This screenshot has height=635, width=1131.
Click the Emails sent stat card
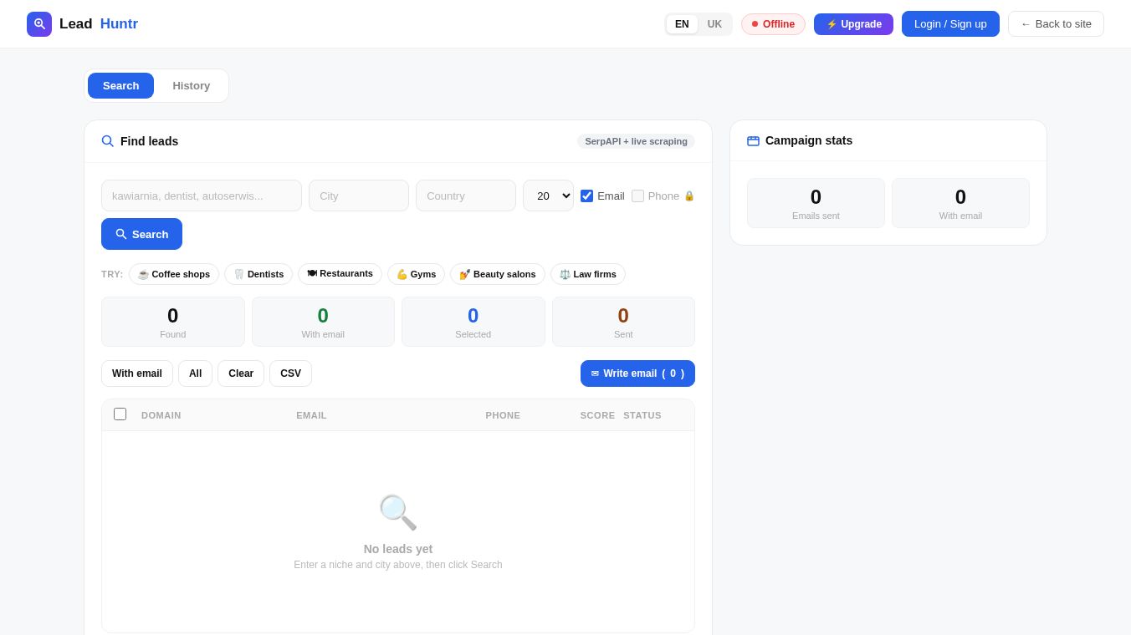[816, 203]
